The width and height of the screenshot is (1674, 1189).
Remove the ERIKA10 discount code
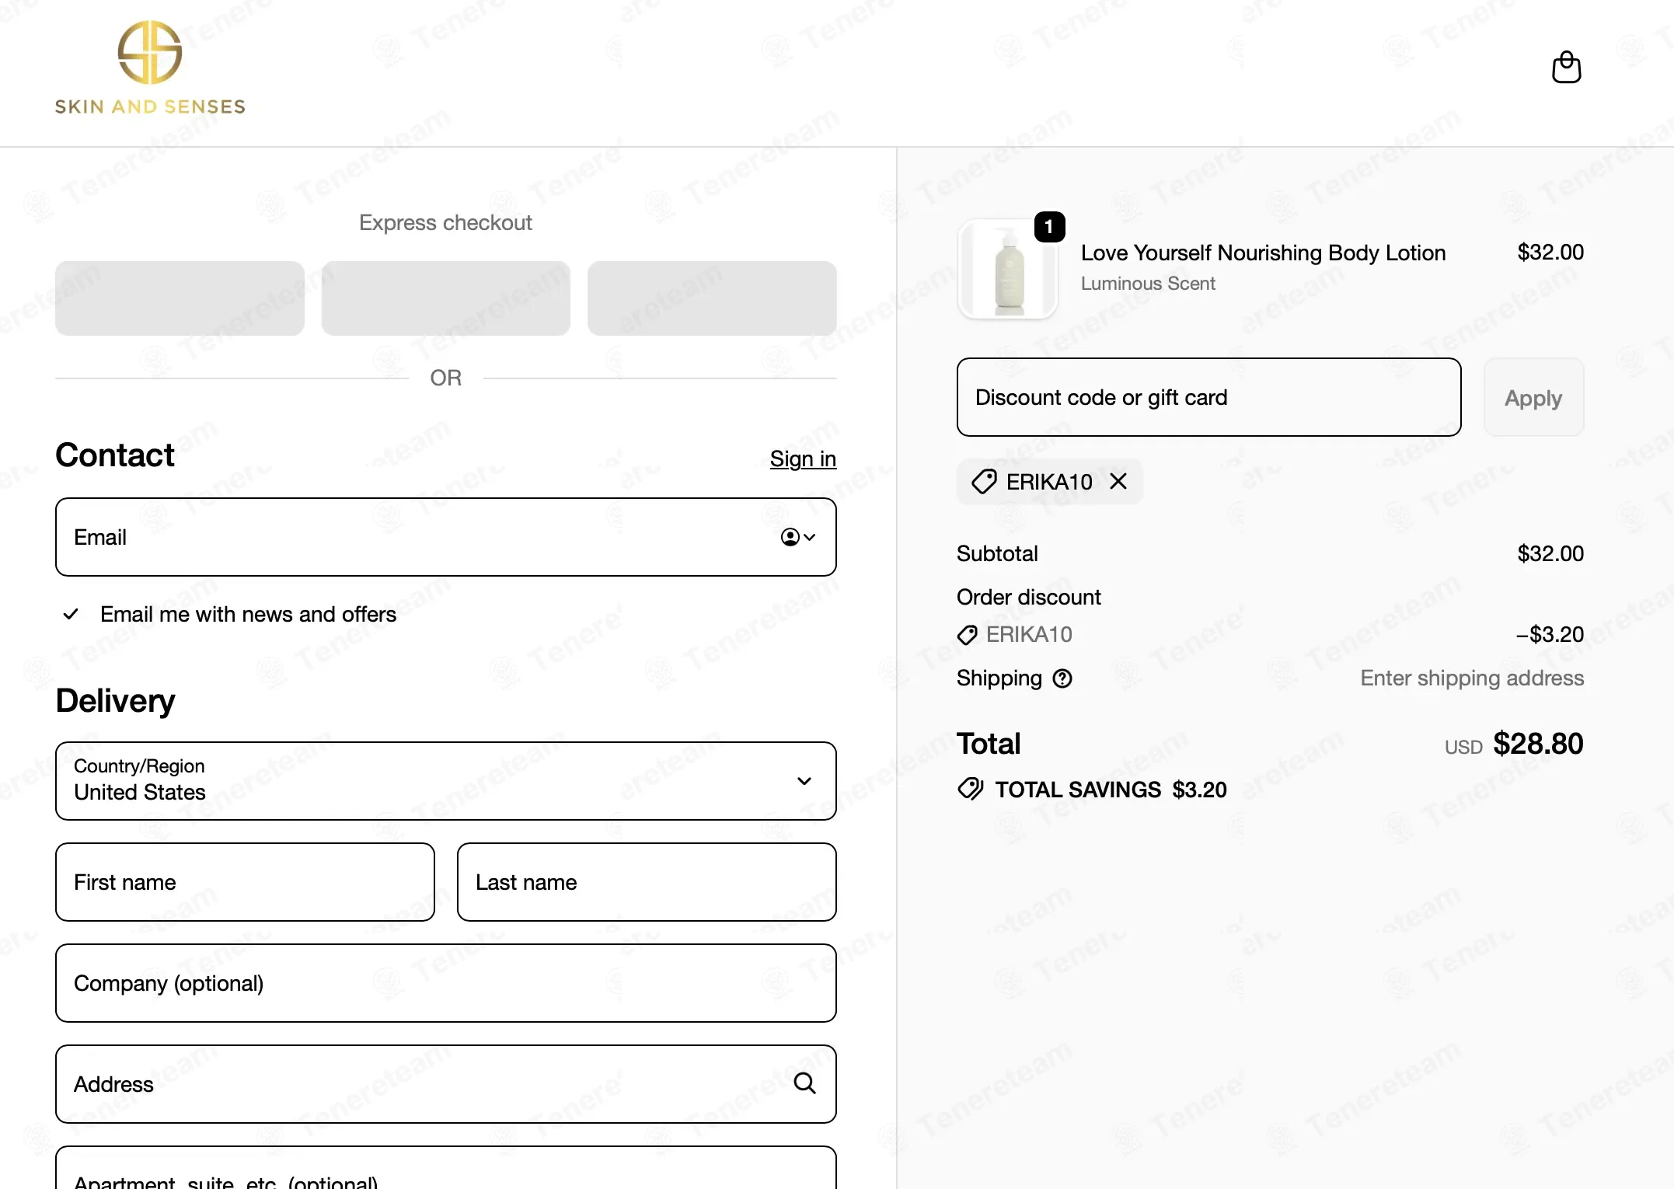tap(1118, 482)
